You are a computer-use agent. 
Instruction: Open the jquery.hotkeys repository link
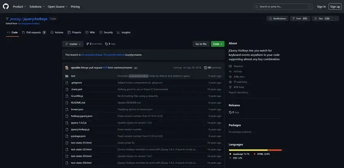[x=35, y=19]
